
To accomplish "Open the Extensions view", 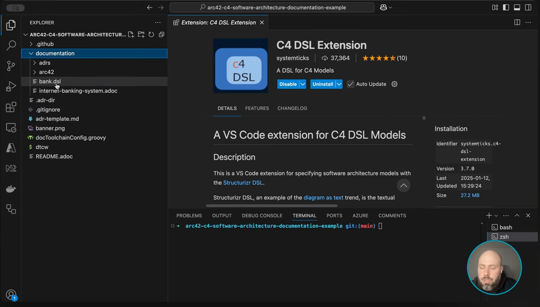I will (11, 107).
